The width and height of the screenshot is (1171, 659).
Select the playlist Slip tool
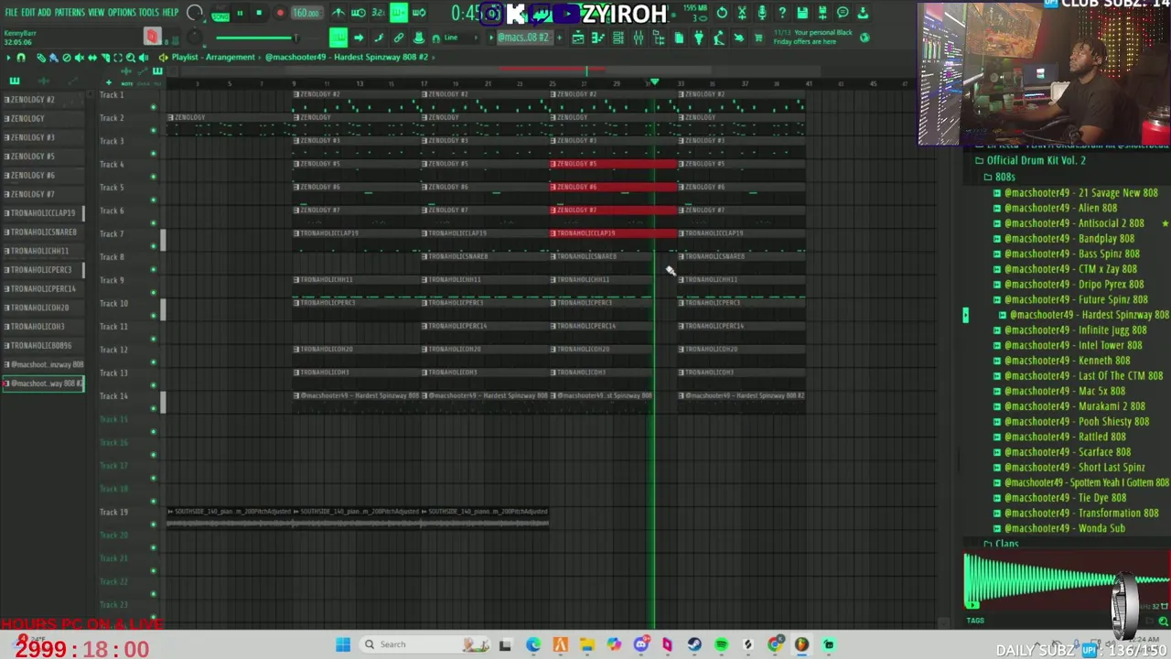click(91, 57)
